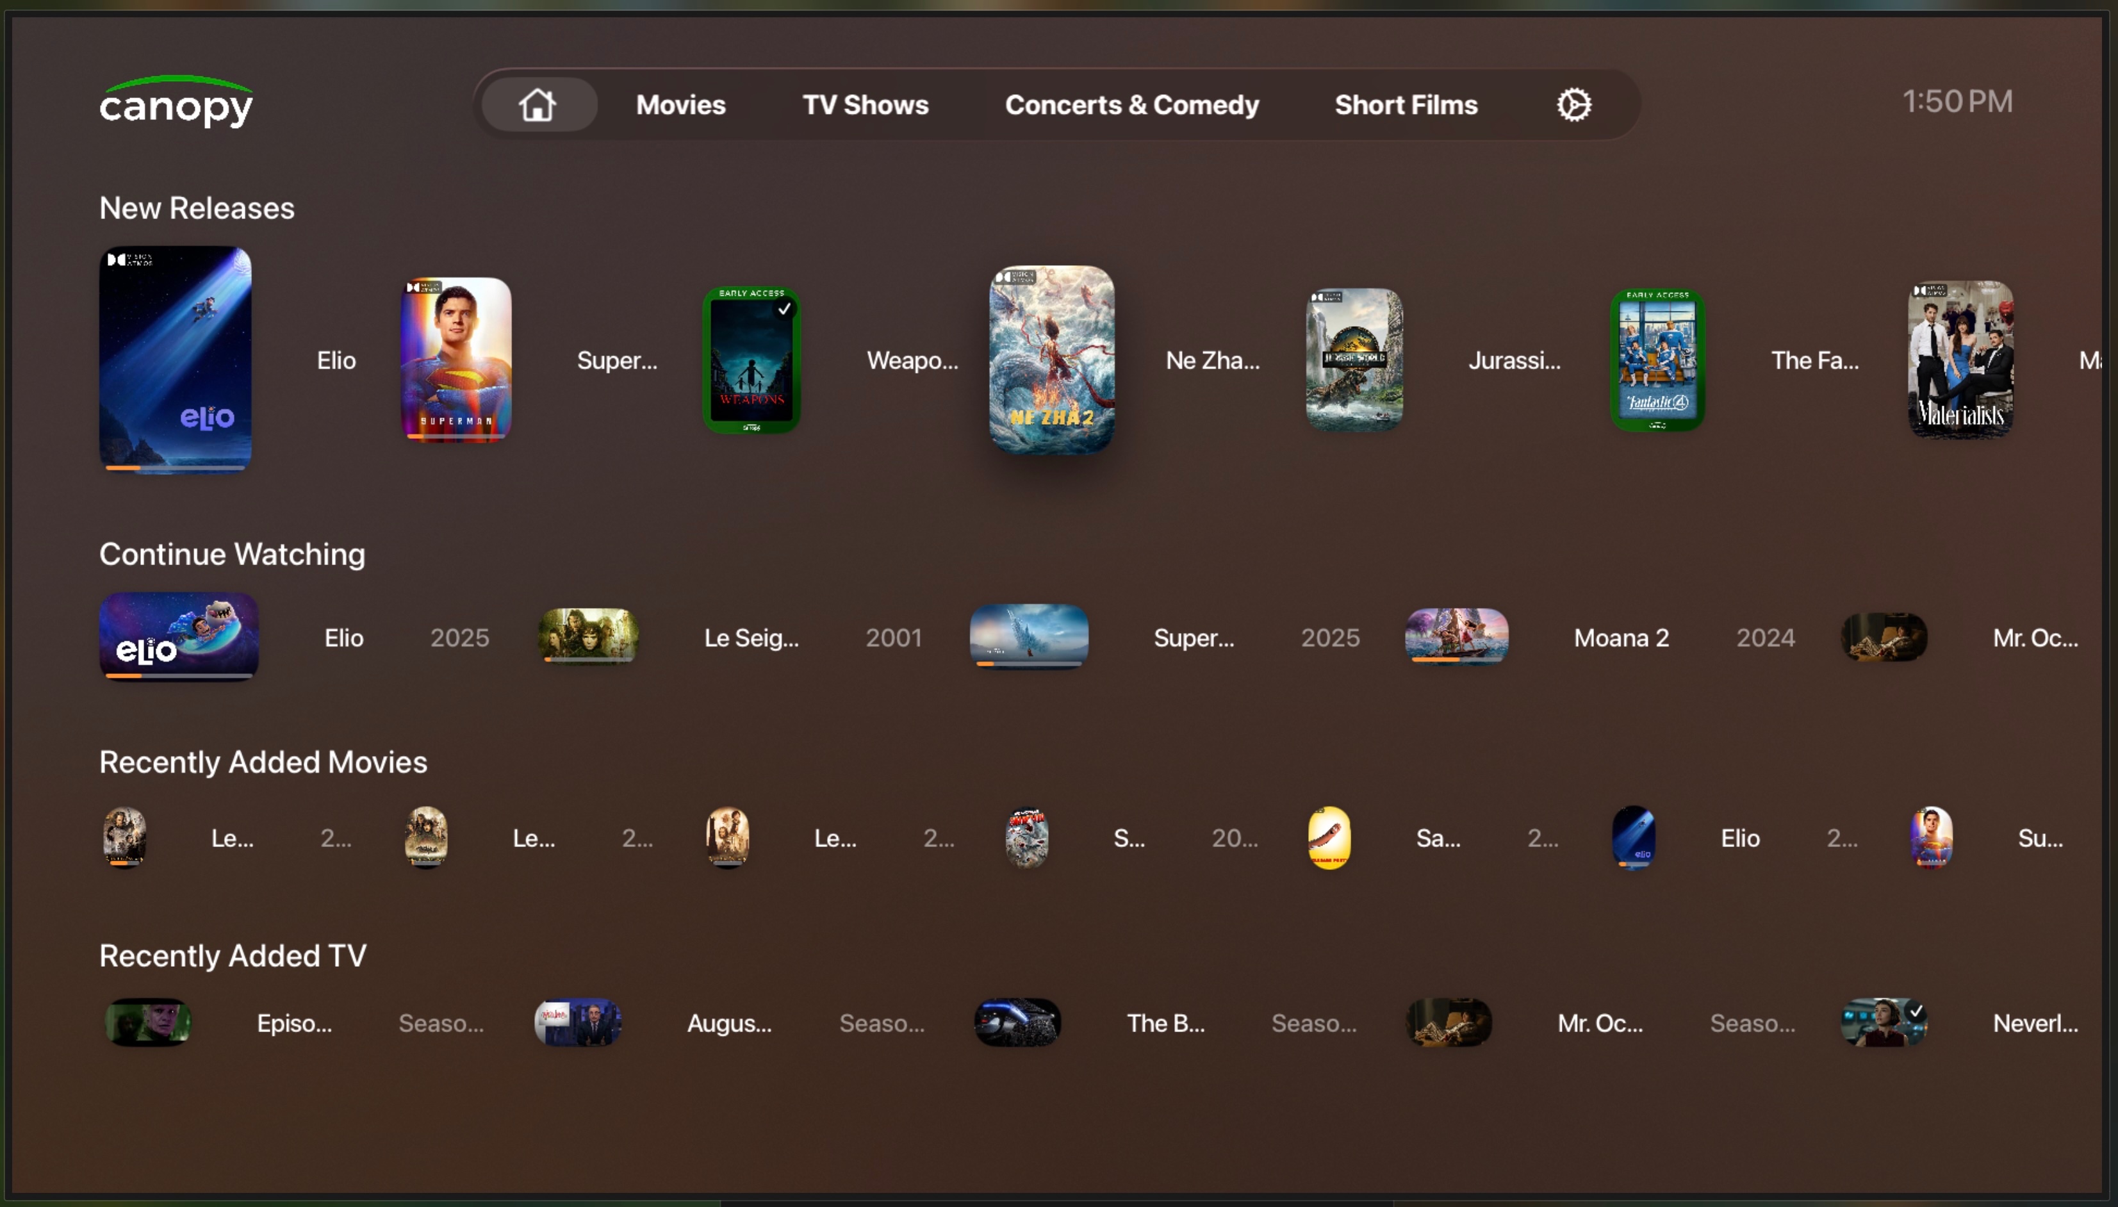Open the 'S...' poster in Recently Added Movies

[x=1027, y=837]
